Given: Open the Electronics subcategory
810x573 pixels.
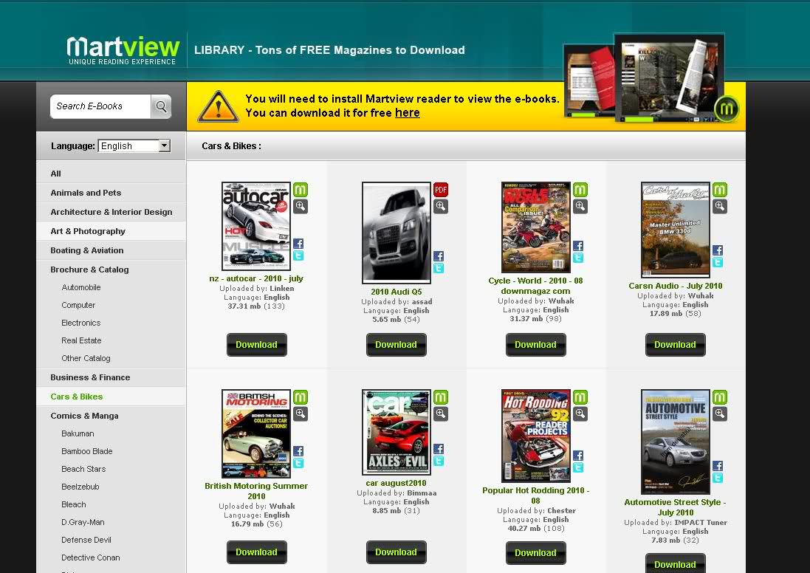Looking at the screenshot, I should click(81, 323).
